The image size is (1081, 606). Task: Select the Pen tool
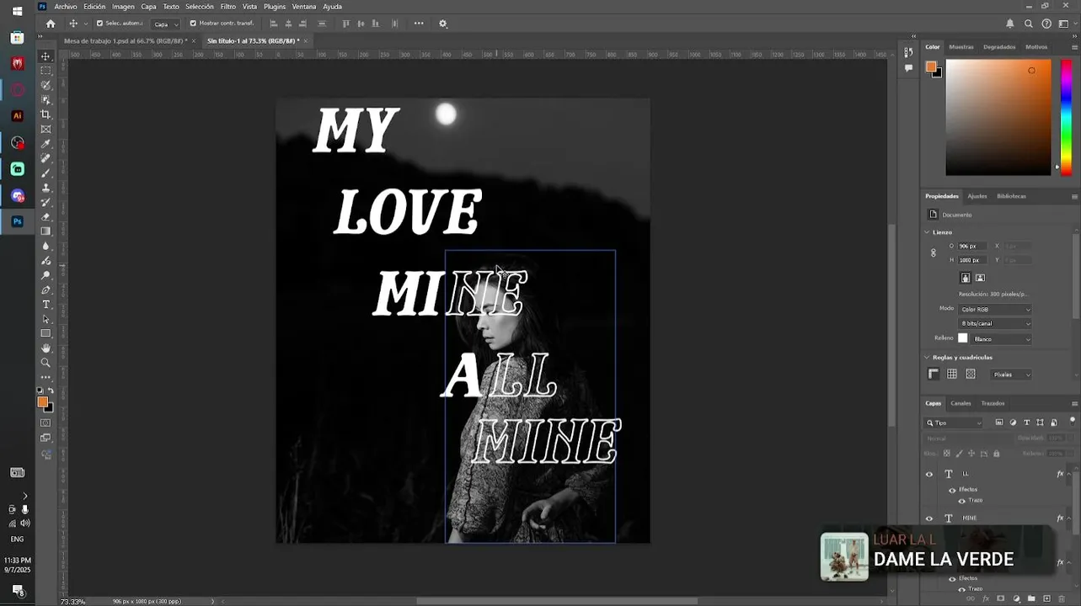pos(46,290)
